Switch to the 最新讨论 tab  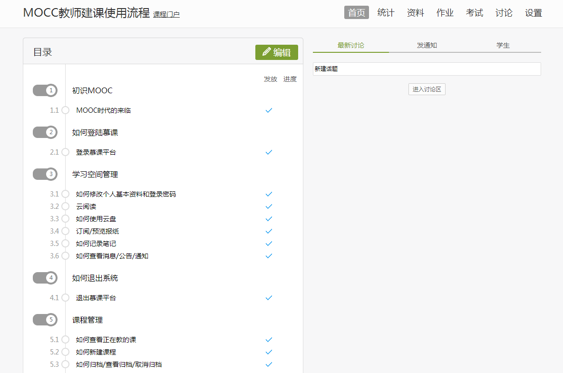(351, 45)
